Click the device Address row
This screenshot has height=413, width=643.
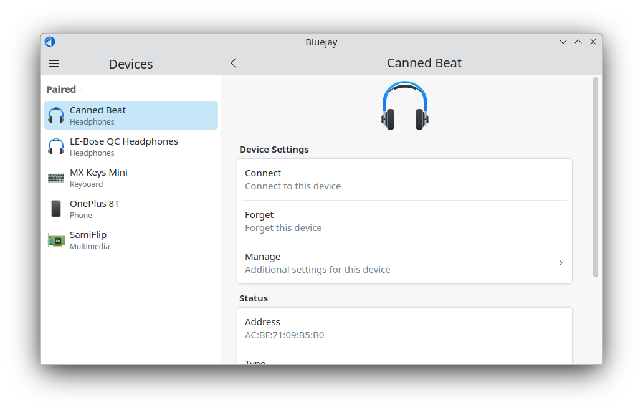[x=404, y=328]
